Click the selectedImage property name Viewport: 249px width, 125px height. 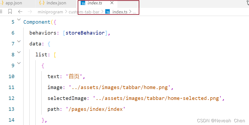[67, 98]
